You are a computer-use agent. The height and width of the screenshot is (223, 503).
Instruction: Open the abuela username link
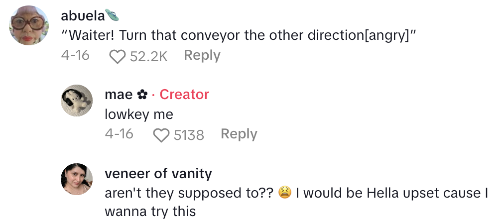pyautogui.click(x=82, y=16)
